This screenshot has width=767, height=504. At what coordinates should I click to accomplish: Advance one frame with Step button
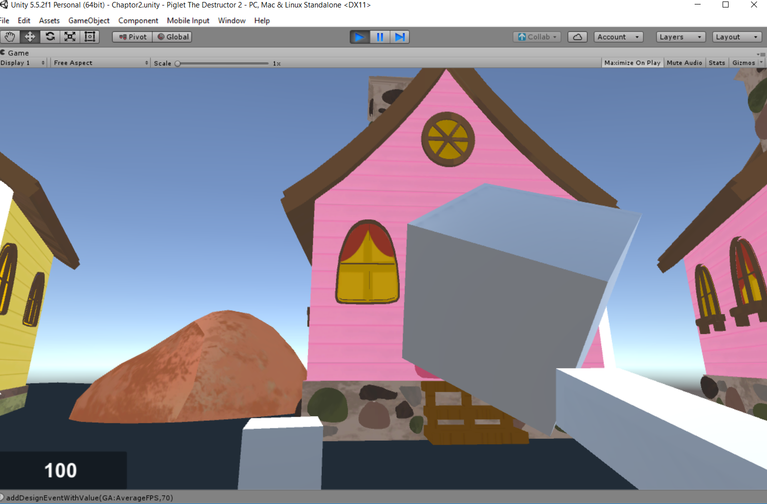click(400, 37)
